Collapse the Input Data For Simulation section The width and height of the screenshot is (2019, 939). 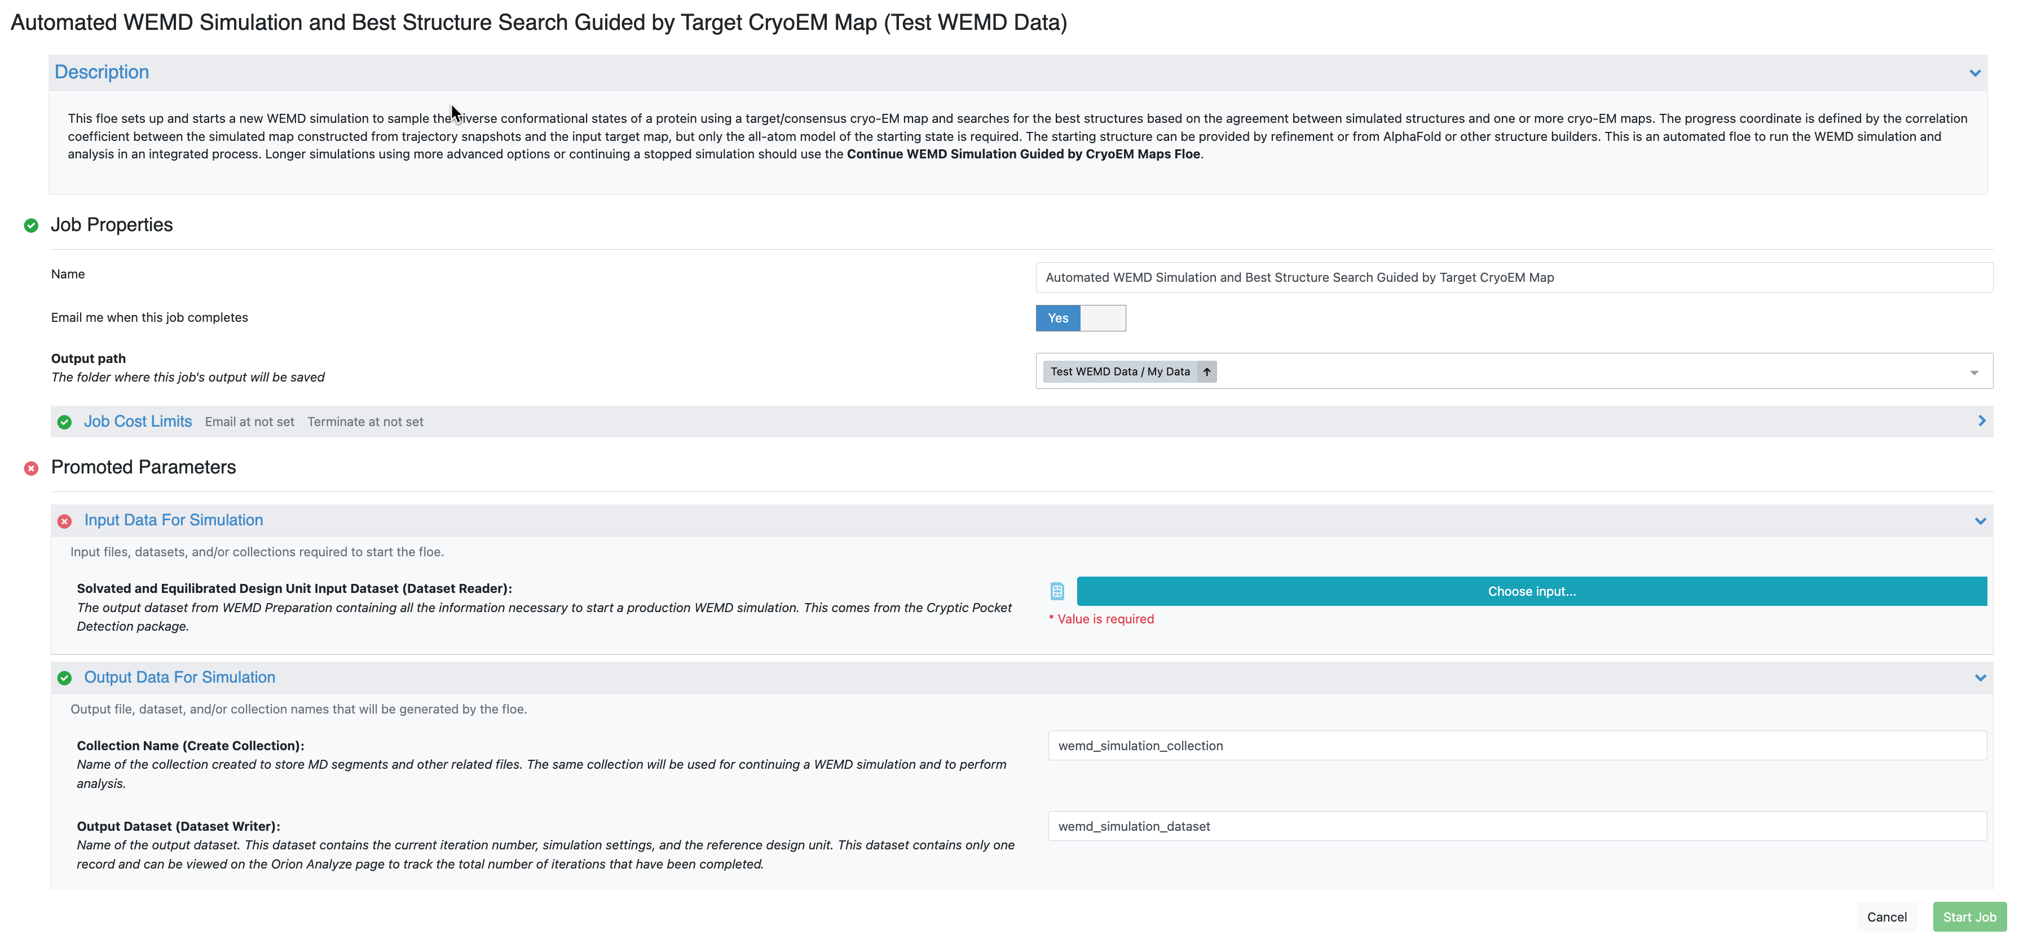click(x=1980, y=521)
